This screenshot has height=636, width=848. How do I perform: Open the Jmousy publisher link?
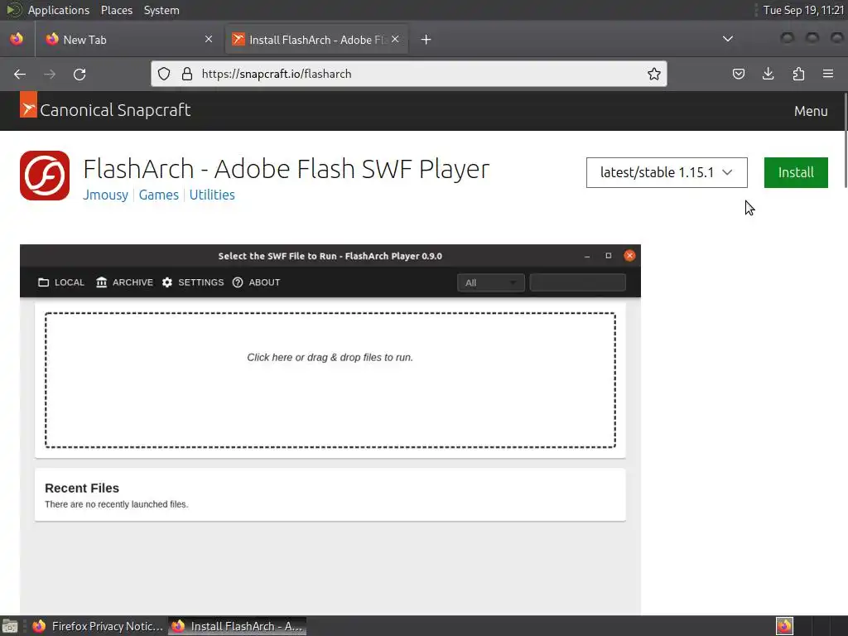pyautogui.click(x=105, y=195)
